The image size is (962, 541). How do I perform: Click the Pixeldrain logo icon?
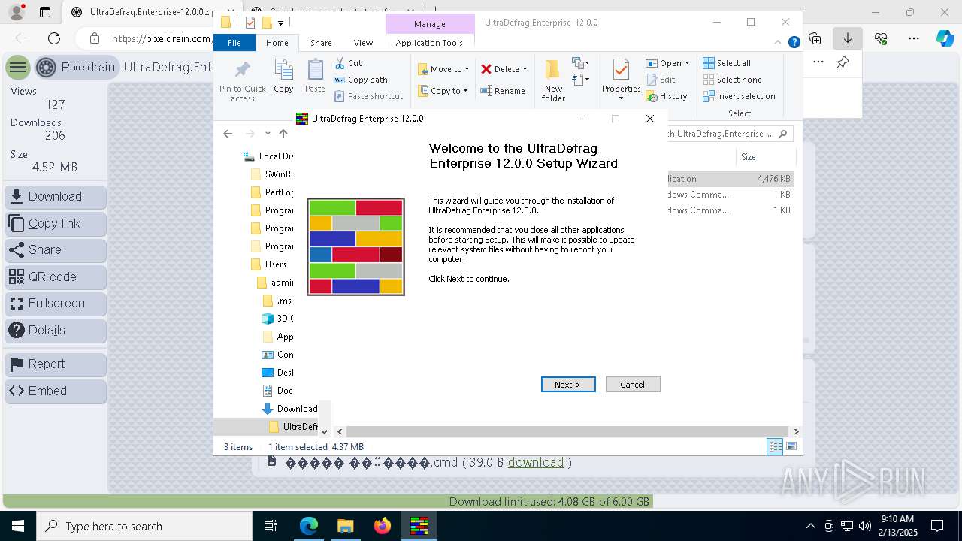click(46, 68)
